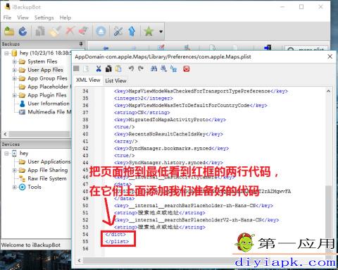Select System Files in the backup tree
Image resolution: width=338 pixels, height=270 pixels.
click(x=42, y=61)
